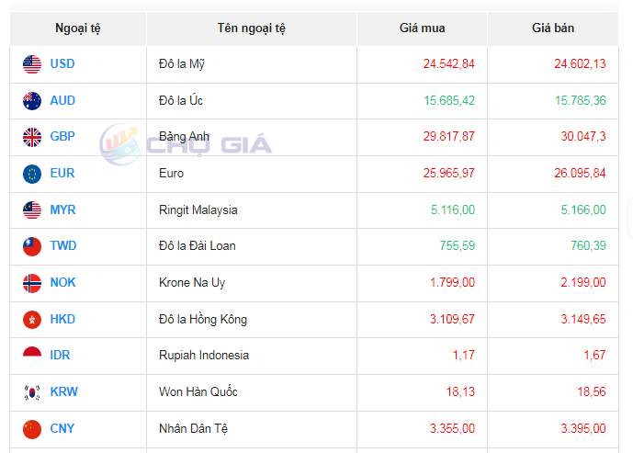Click the Malaysia flag icon
The width and height of the screenshot is (633, 453).
[x=32, y=210]
